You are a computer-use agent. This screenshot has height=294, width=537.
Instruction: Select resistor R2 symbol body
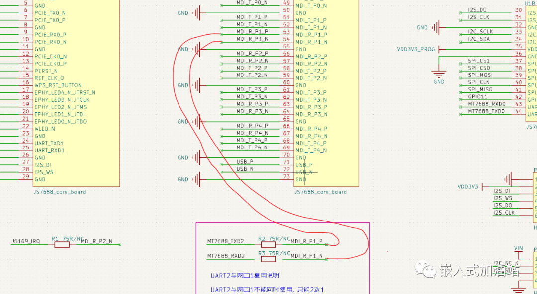coord(268,244)
